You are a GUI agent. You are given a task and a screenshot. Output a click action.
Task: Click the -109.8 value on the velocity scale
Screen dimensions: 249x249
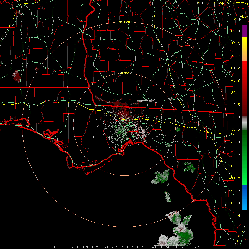pos(233,203)
